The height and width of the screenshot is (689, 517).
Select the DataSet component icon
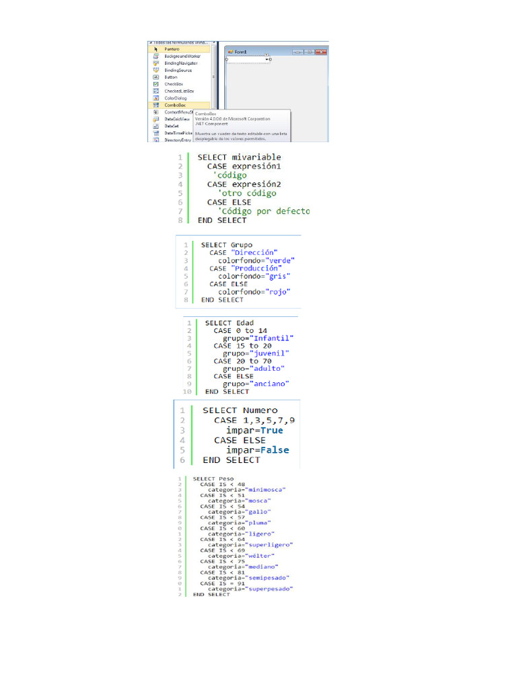point(156,126)
